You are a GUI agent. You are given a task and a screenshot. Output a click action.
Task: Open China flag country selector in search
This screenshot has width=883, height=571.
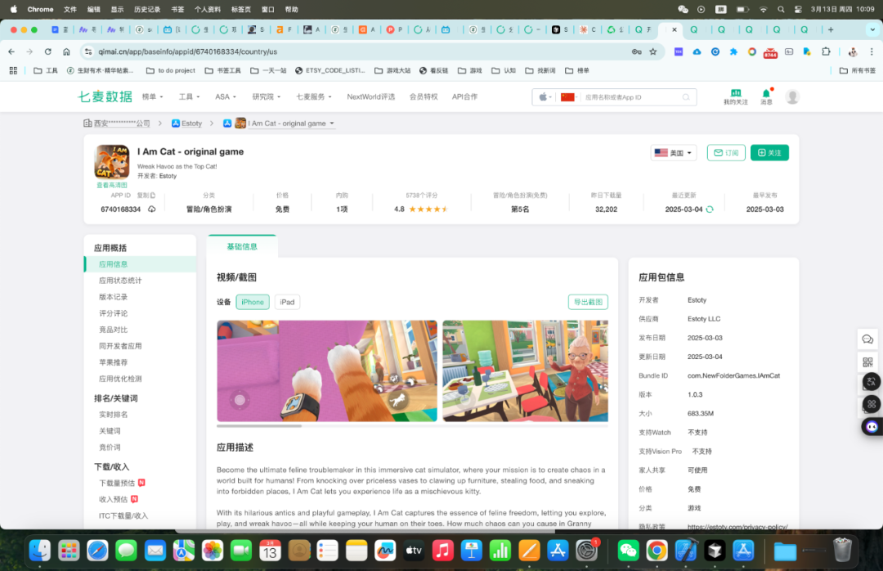[x=569, y=97]
